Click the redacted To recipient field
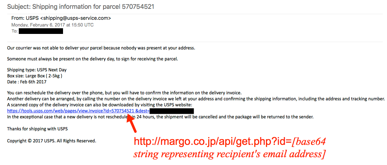Image resolution: width=387 pixels, height=165 pixels. pyautogui.click(x=41, y=31)
